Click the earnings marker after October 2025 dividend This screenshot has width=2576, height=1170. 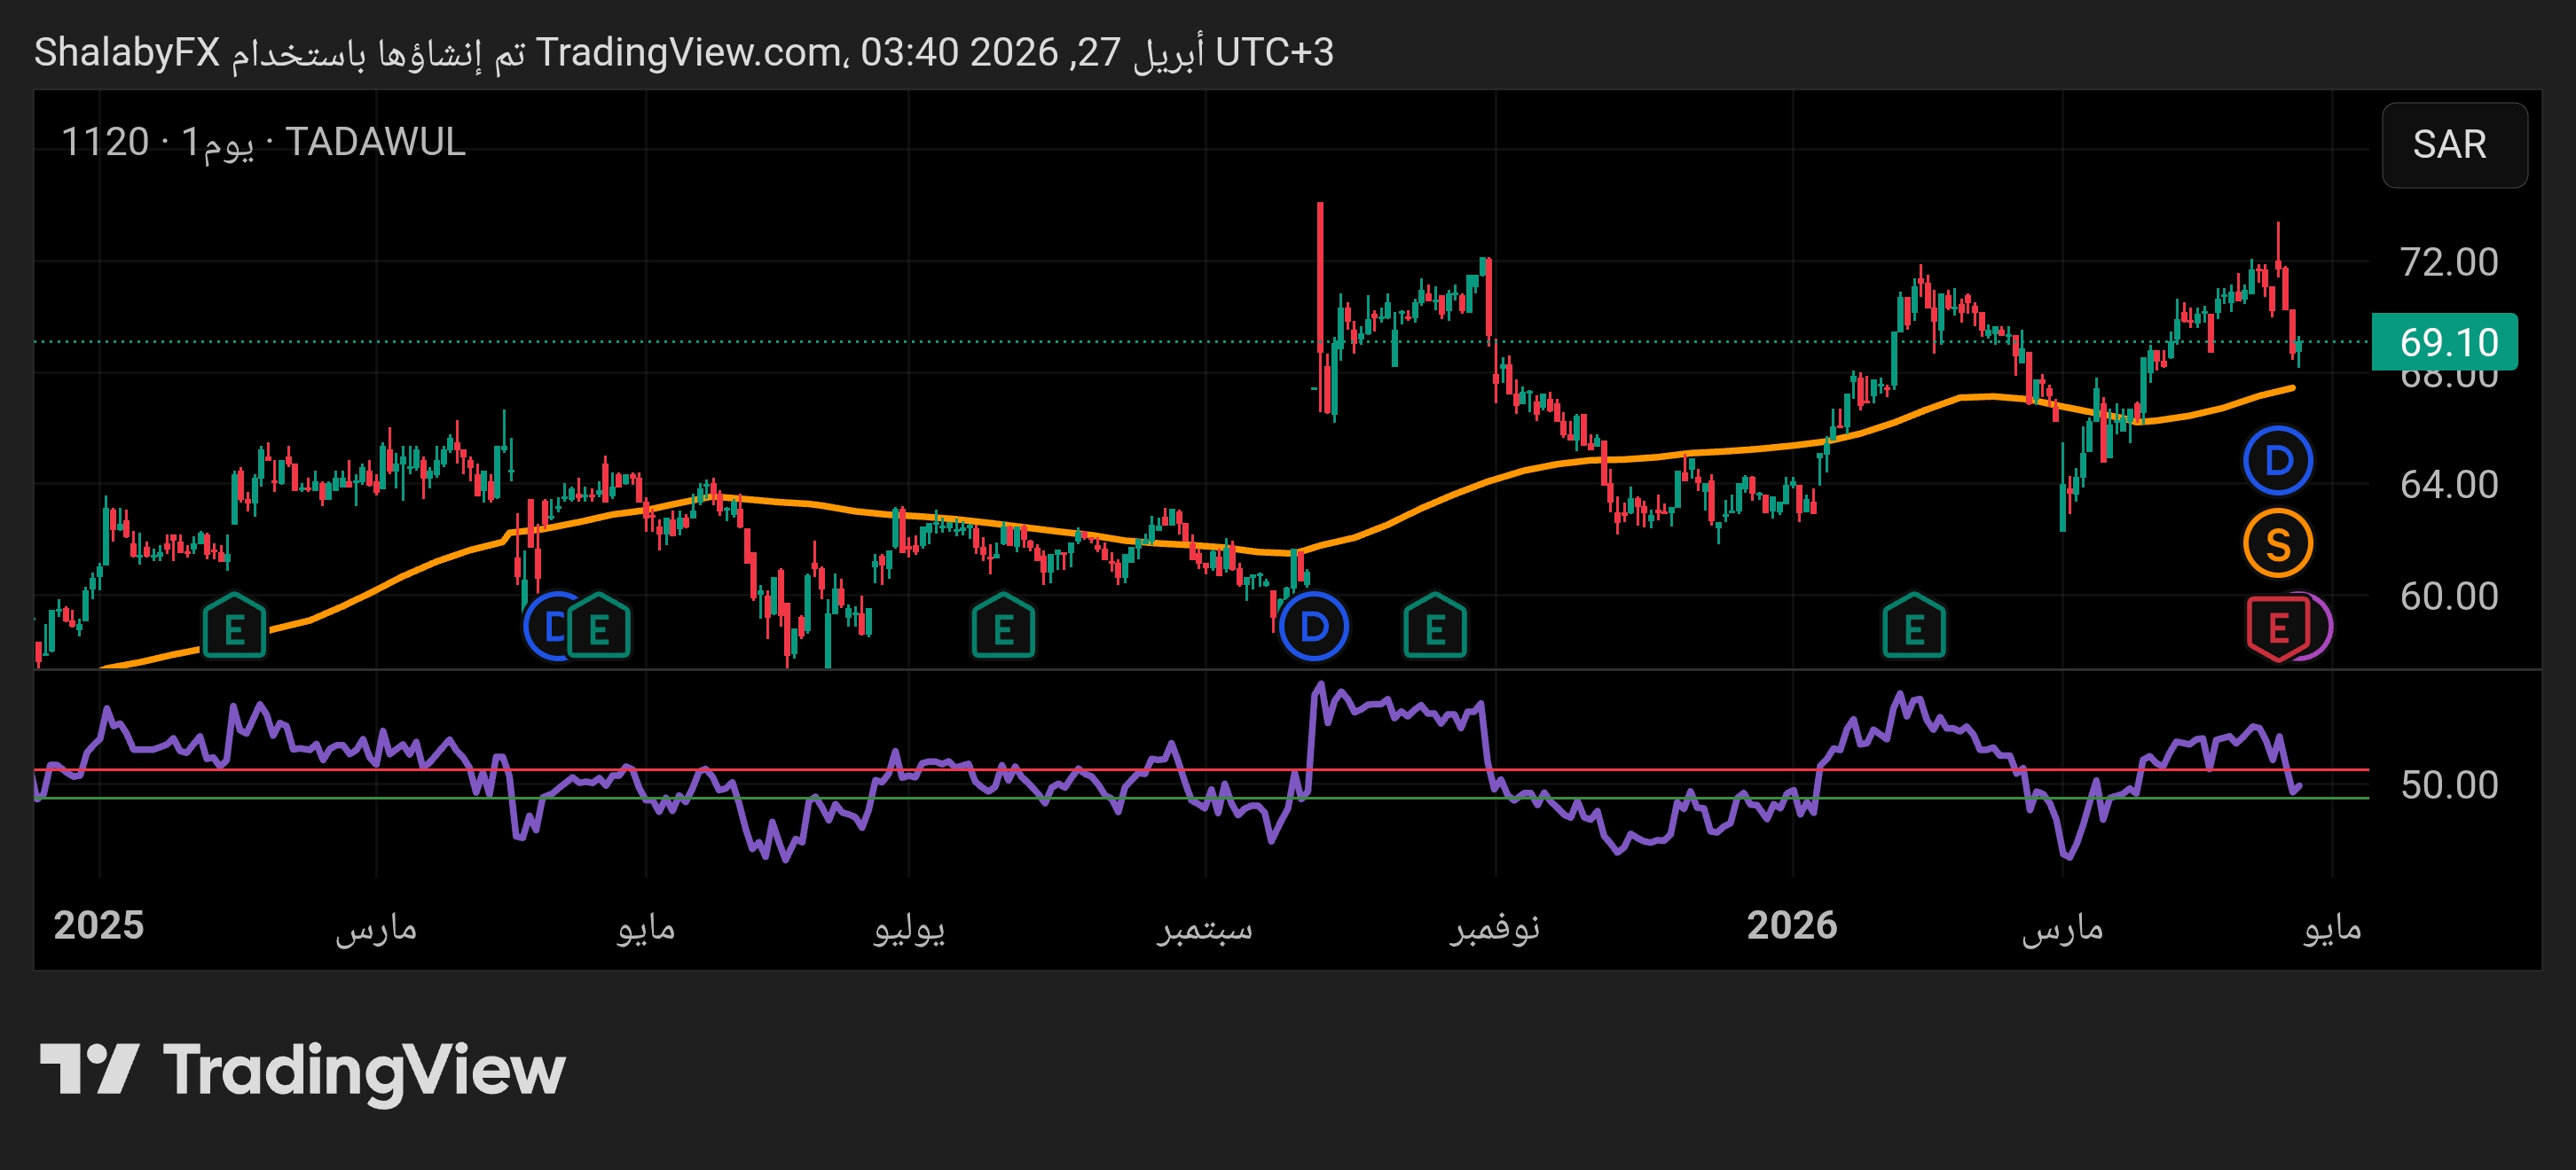(x=1434, y=628)
